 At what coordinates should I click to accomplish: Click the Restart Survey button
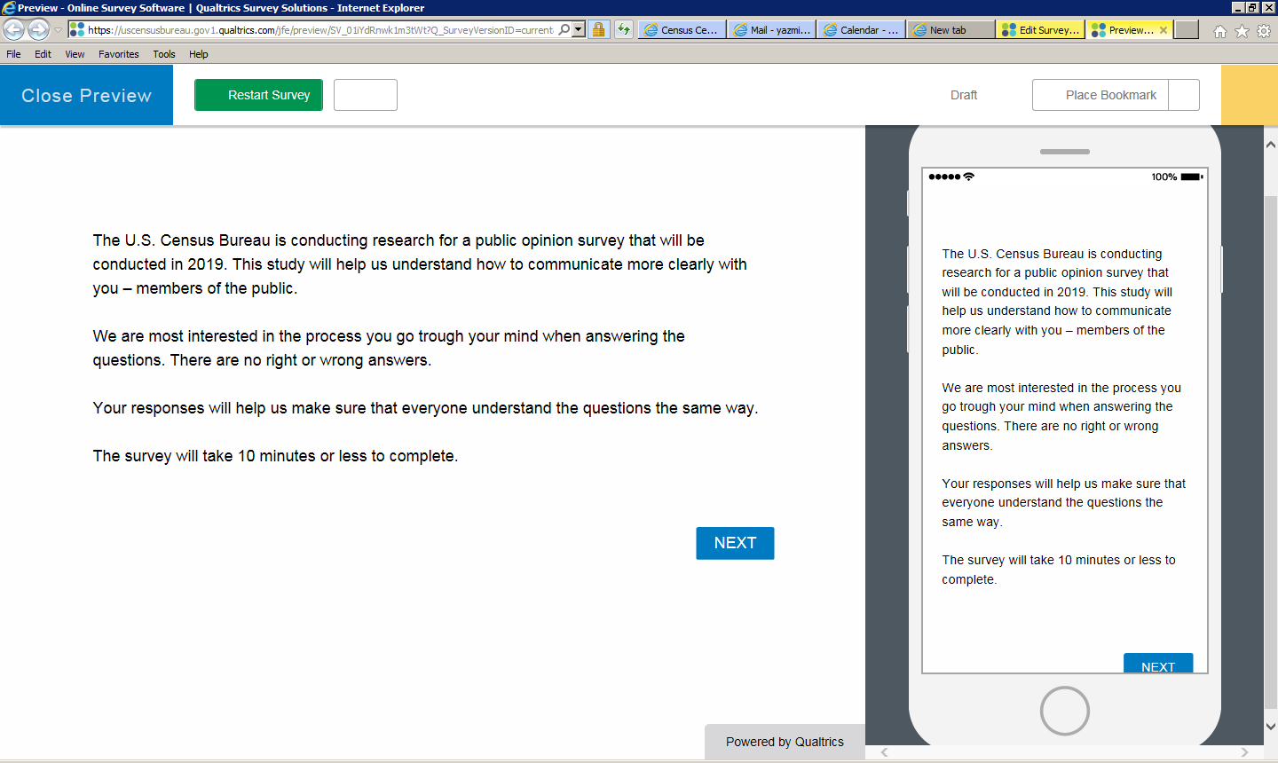click(258, 95)
